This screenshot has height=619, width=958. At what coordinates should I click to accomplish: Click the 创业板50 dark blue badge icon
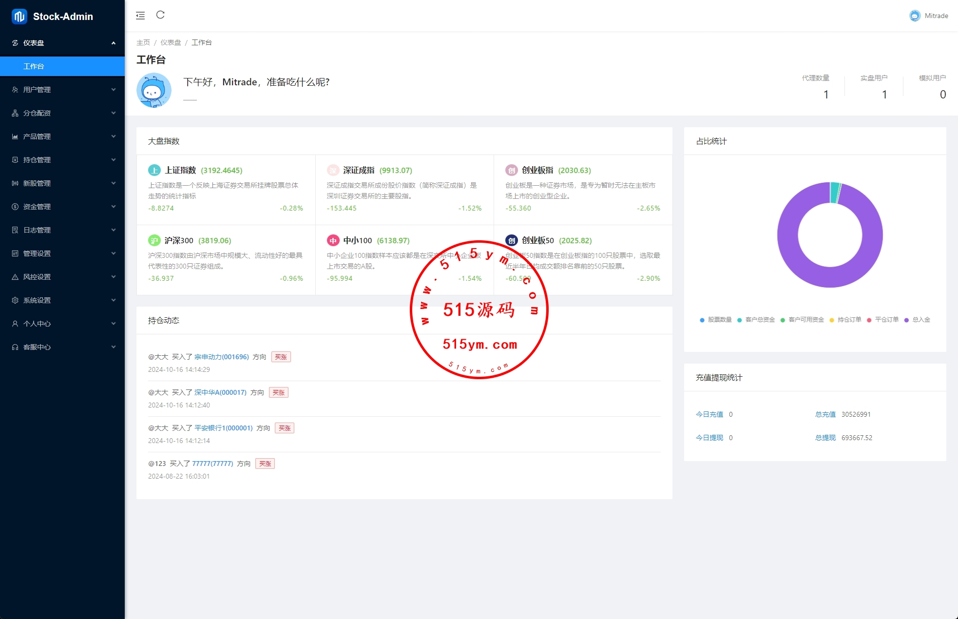511,240
